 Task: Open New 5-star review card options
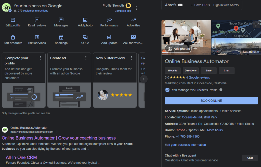(132, 58)
